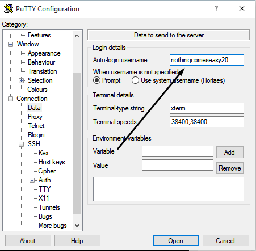Click the environment Value field
Screen dimensions: 256x251
[x=178, y=165]
